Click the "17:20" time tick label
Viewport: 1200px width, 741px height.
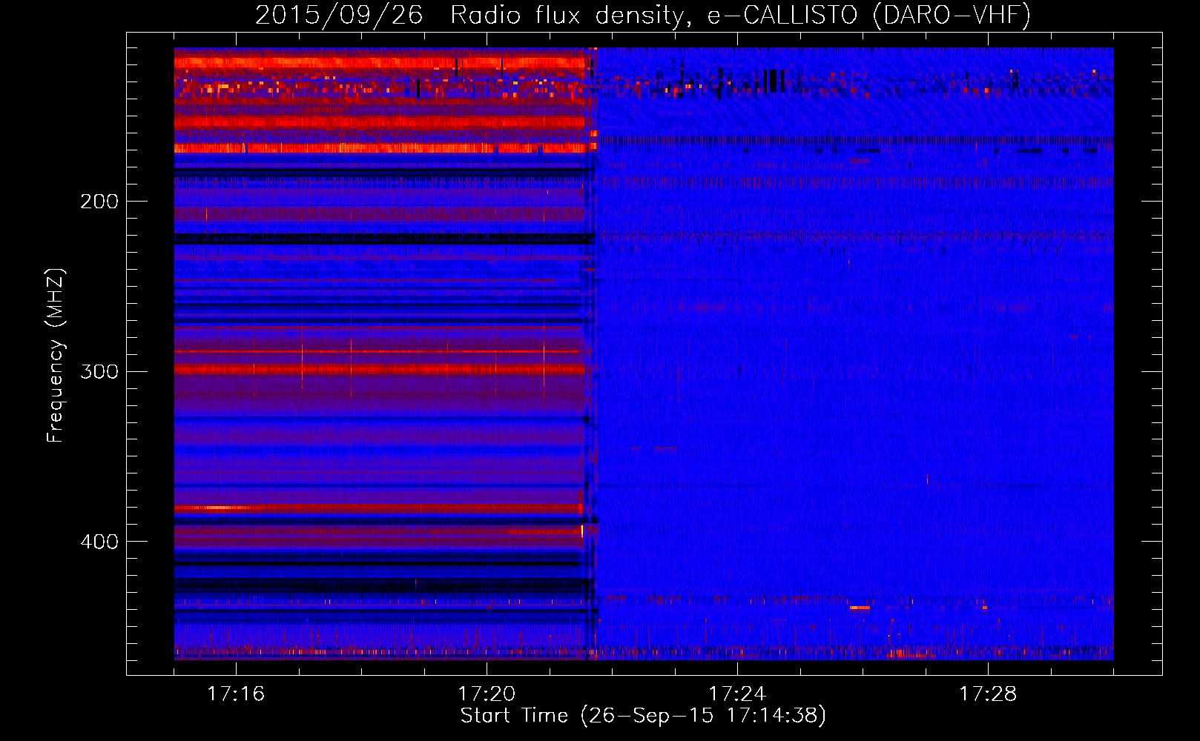click(487, 694)
